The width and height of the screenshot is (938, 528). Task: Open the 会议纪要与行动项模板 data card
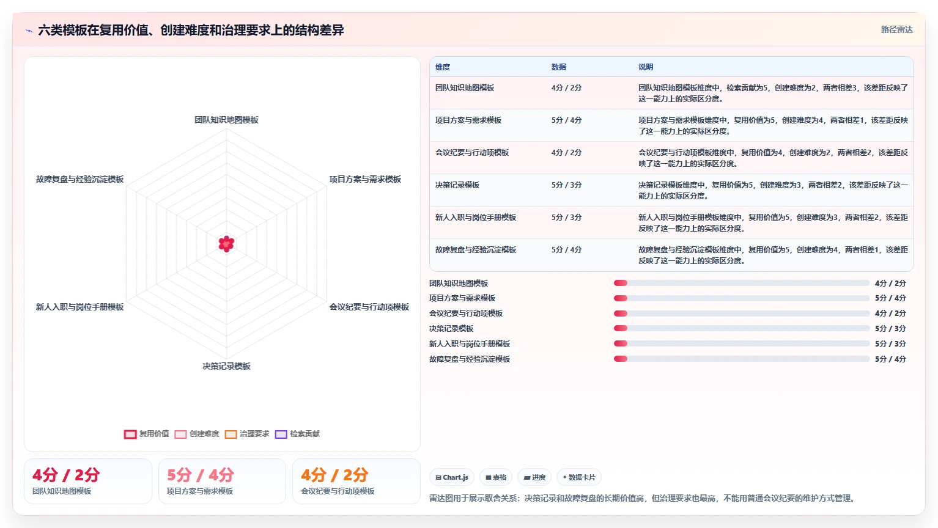[356, 481]
